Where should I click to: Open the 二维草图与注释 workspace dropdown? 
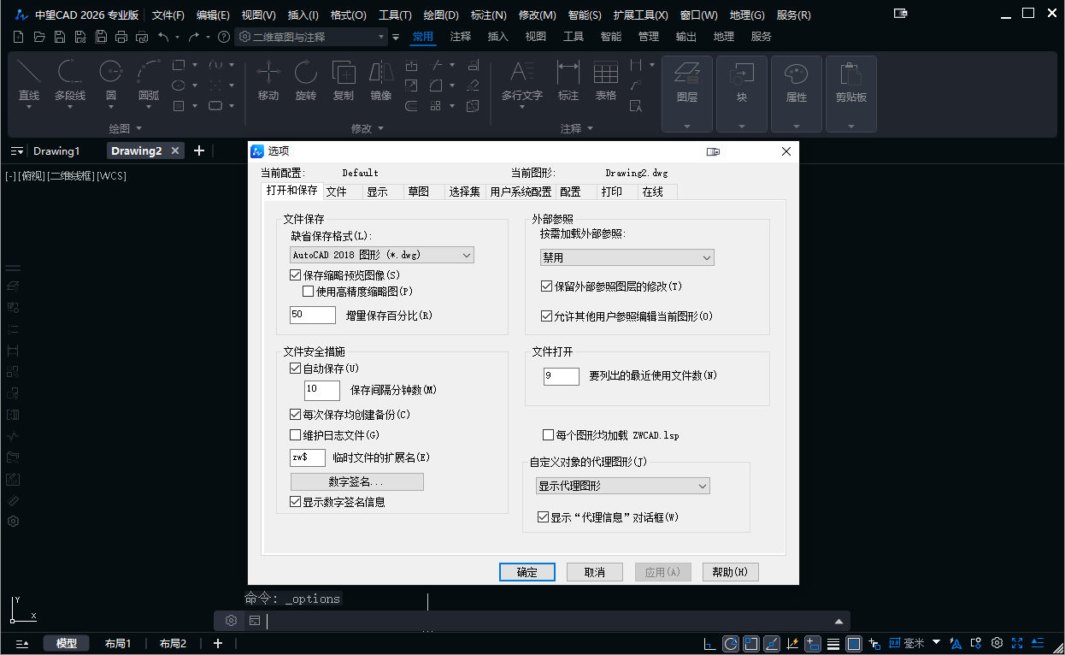pos(311,37)
